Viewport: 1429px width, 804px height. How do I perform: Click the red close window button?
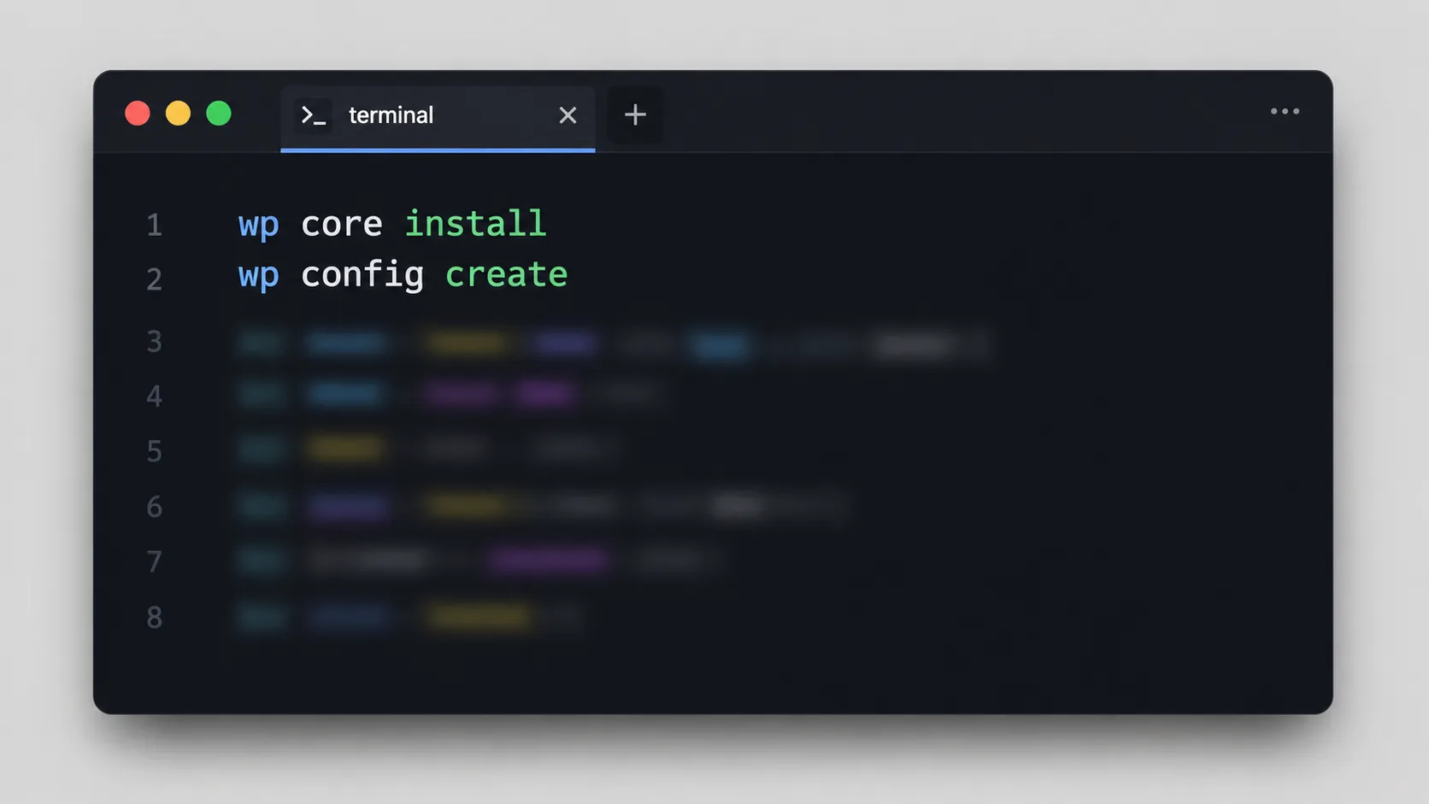(138, 113)
